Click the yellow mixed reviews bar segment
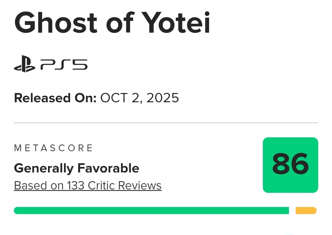332x235 pixels. tap(306, 210)
